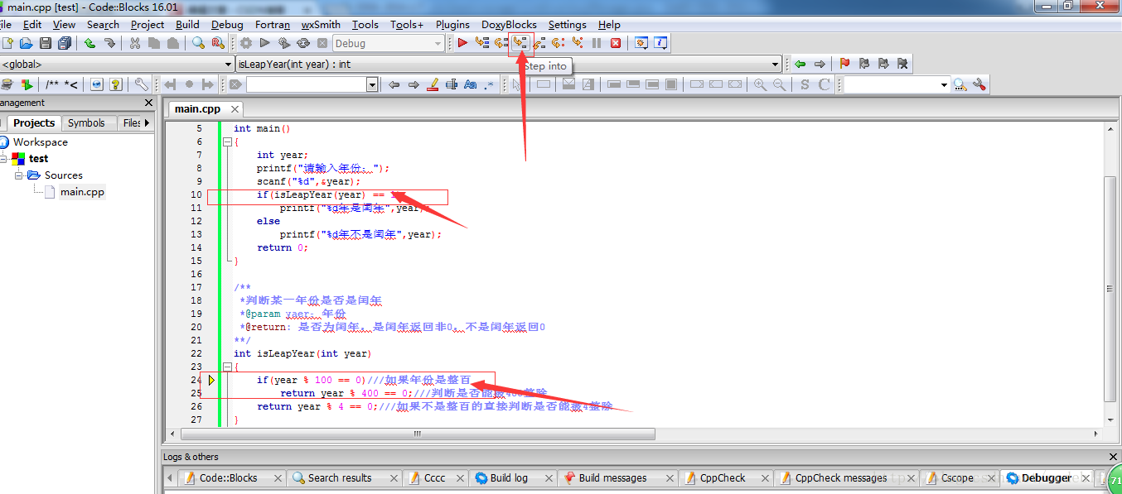Screen dimensions: 1122x494
Task: Click the Build and run icon
Action: point(284,43)
